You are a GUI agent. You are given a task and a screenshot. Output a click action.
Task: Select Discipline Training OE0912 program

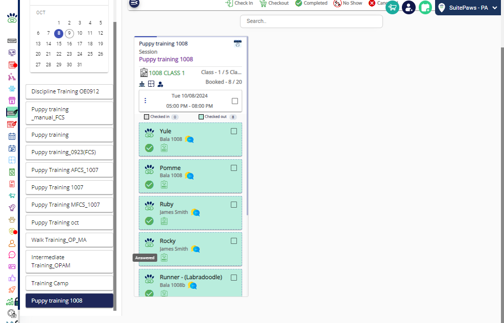69,91
